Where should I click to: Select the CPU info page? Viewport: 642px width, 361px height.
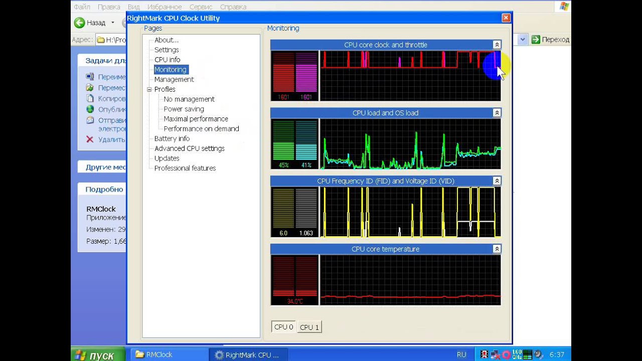click(x=167, y=60)
